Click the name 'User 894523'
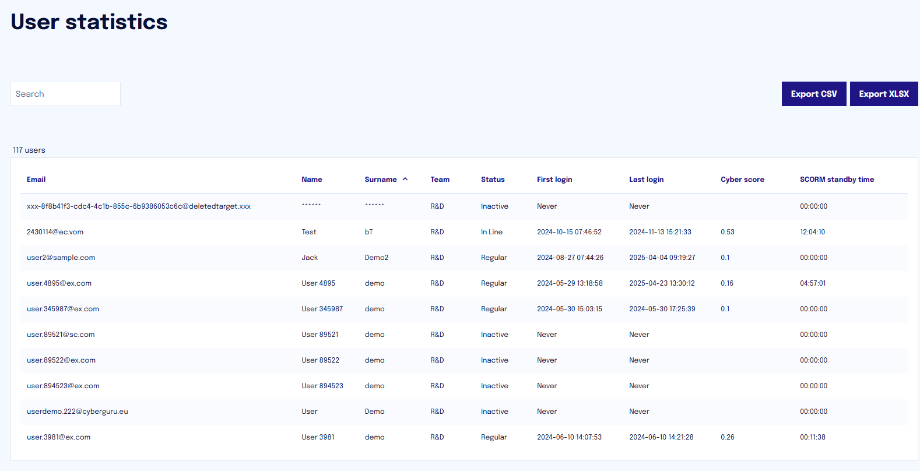The width and height of the screenshot is (920, 471). (322, 386)
